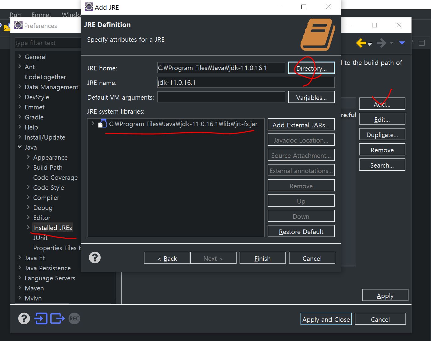Select JUnit under Java
Screen dimensions: 431x341
tap(40, 238)
